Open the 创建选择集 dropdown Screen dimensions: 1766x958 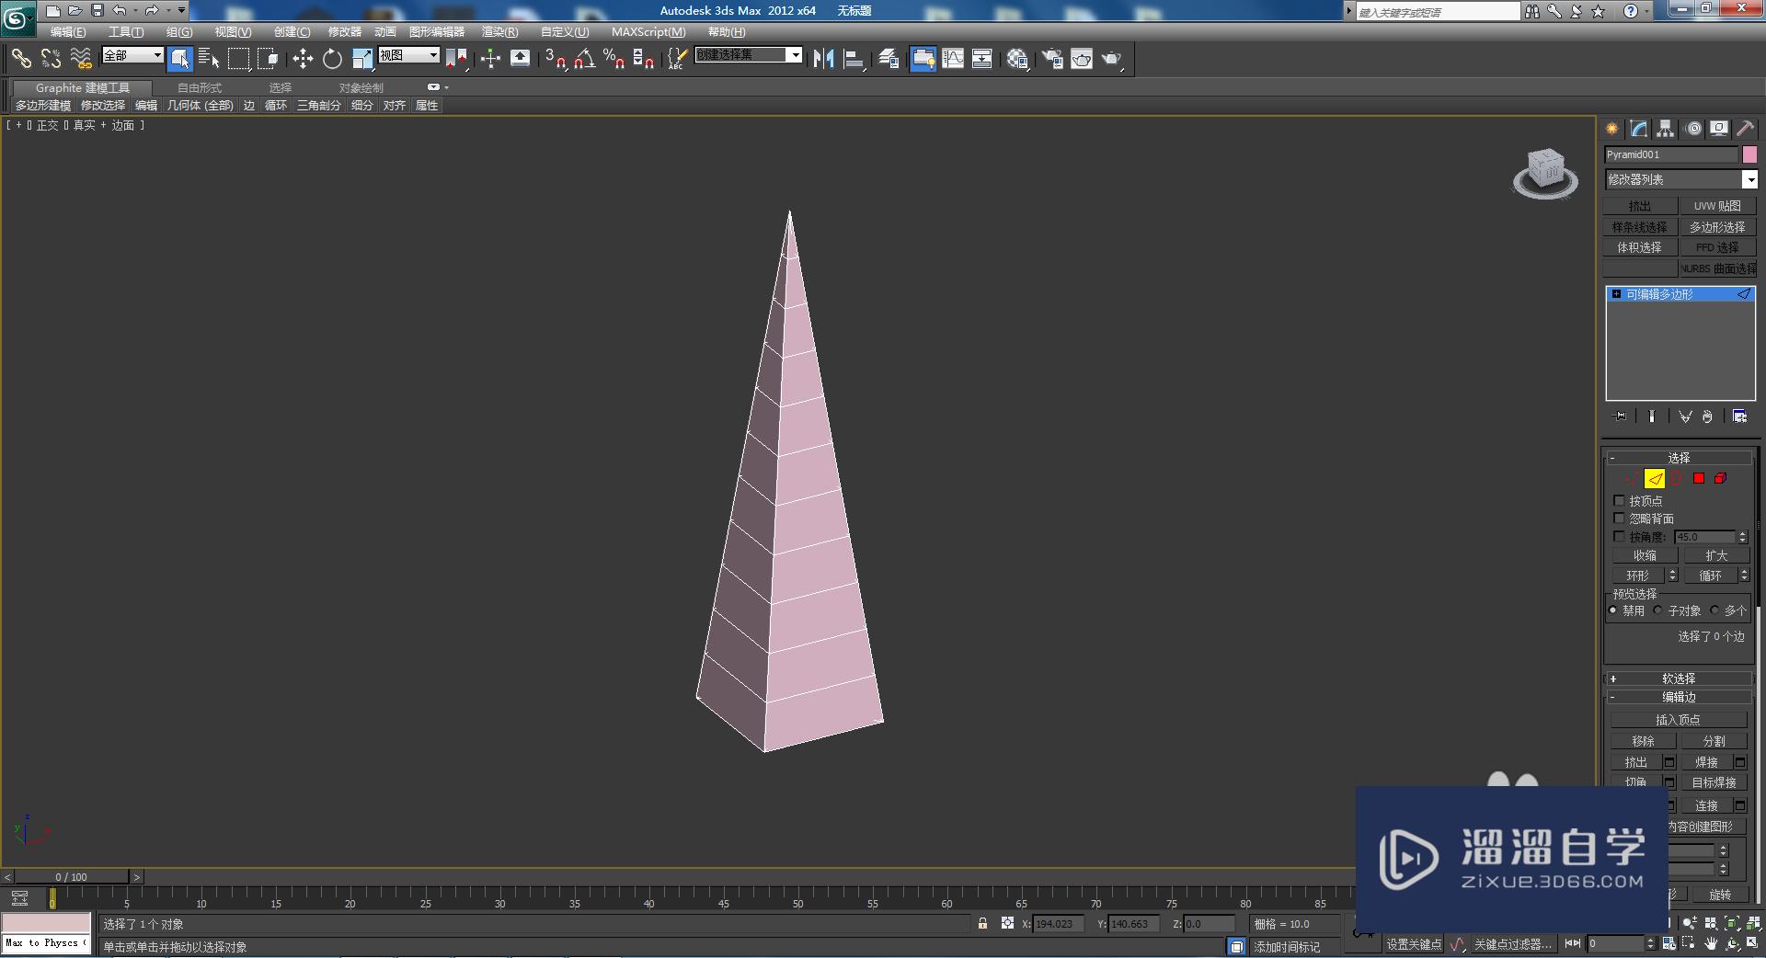(x=748, y=55)
